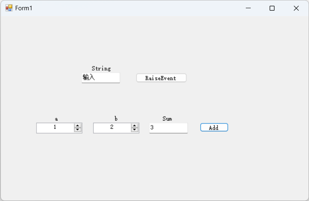Image resolution: width=309 pixels, height=201 pixels.
Task: Click the Form1 window title text
Action: pos(24,8)
